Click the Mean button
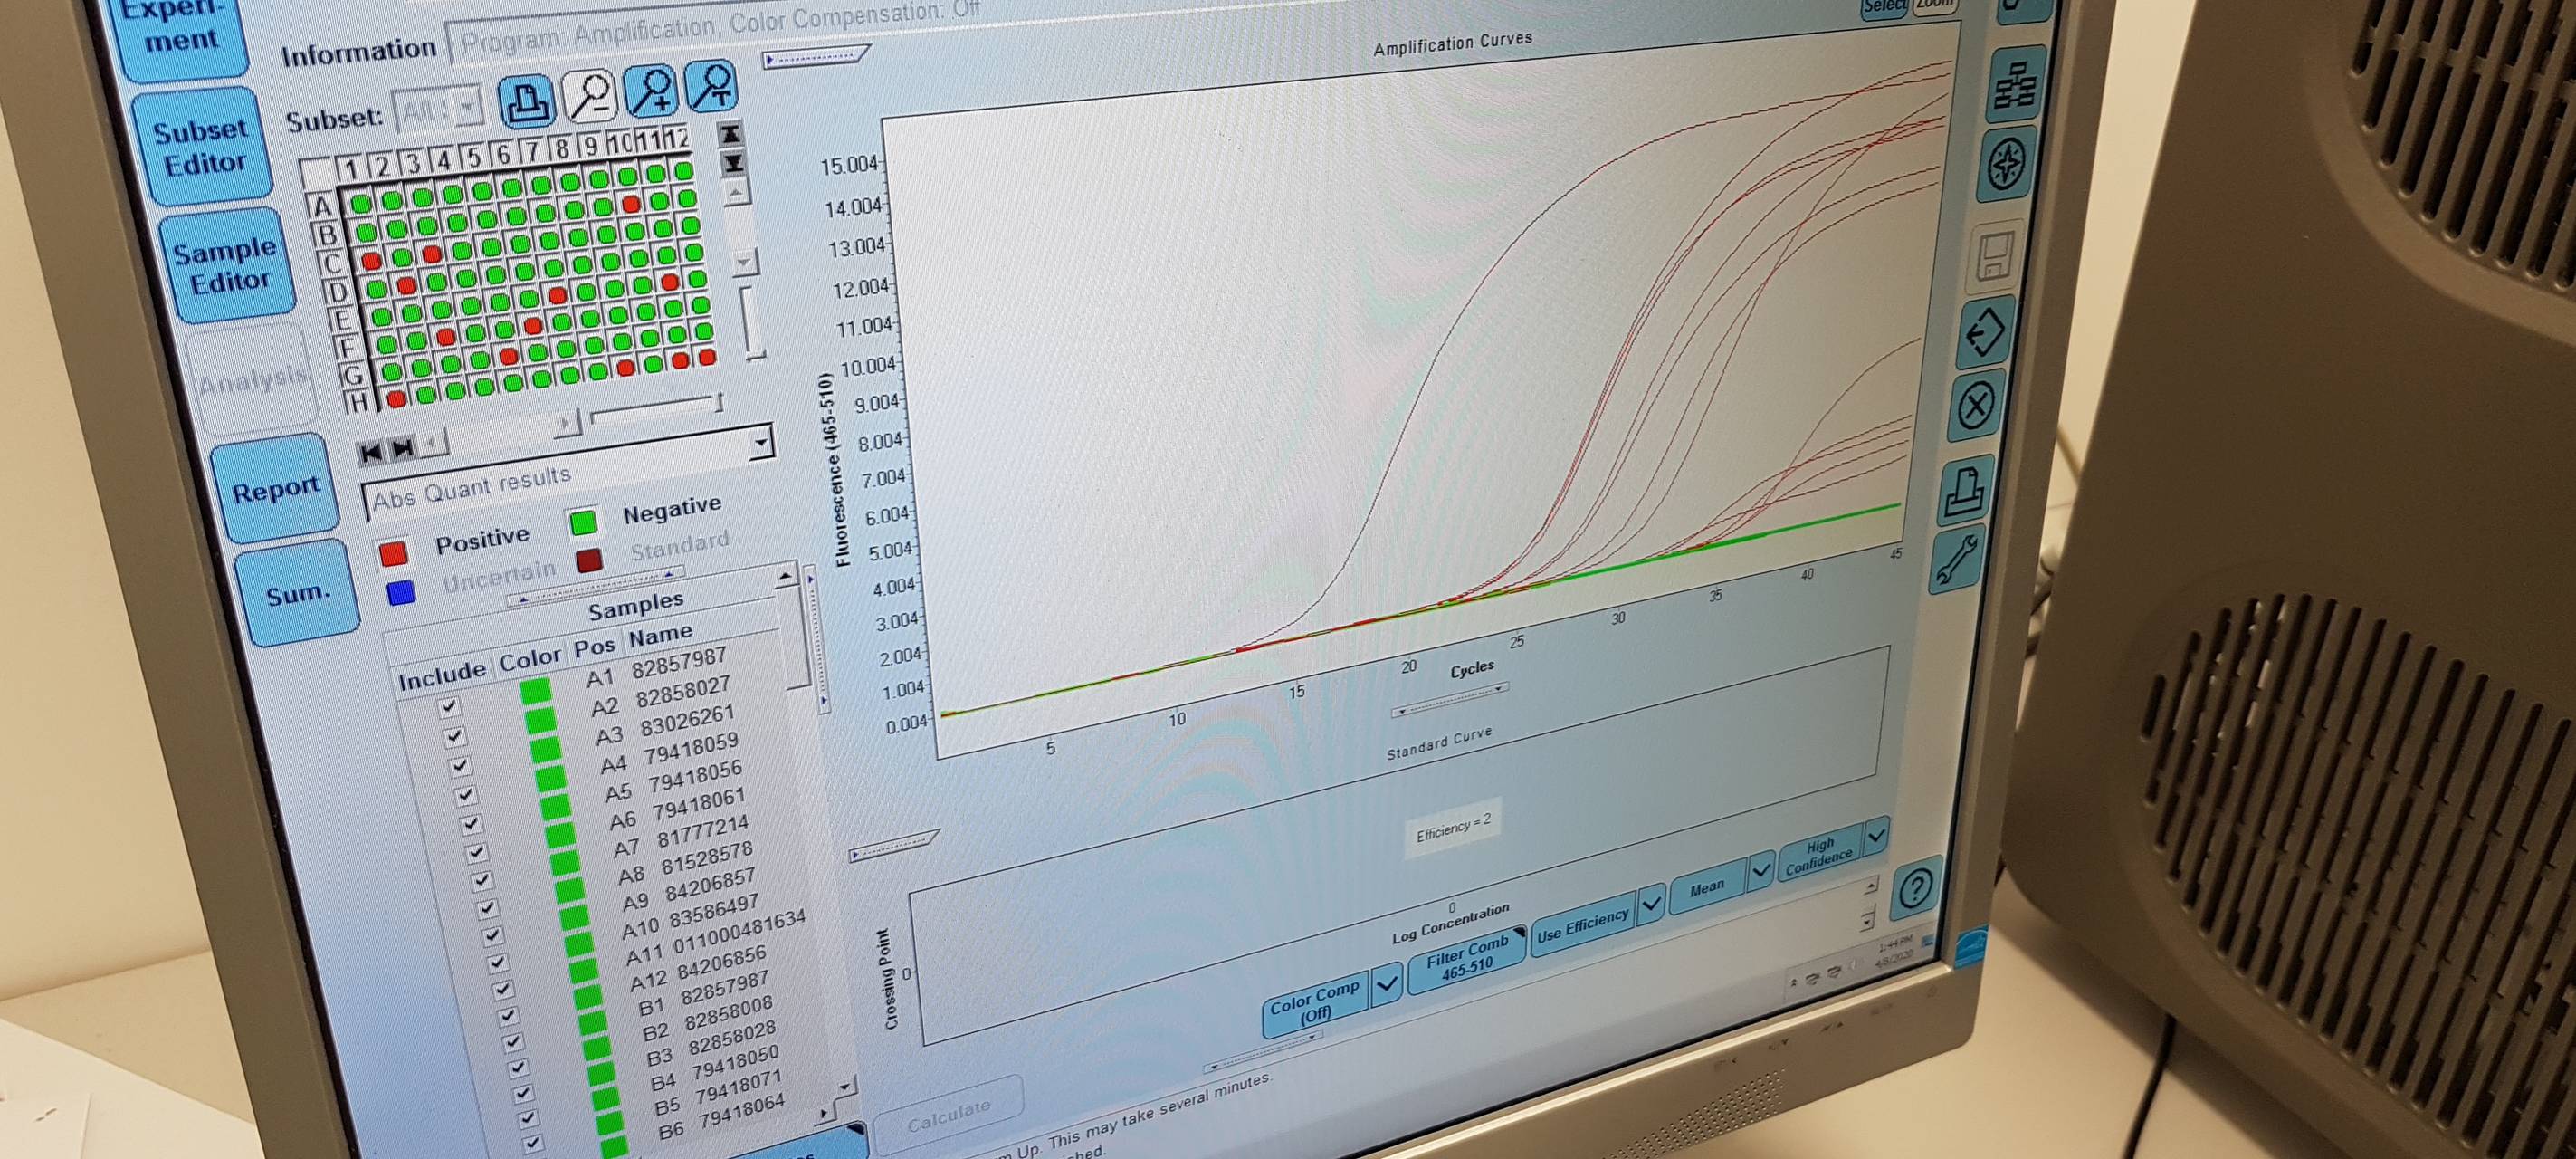This screenshot has width=2576, height=1159. (x=1708, y=886)
